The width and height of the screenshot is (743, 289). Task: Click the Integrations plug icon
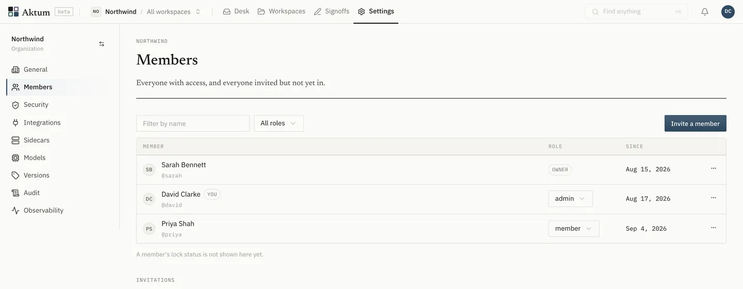point(15,123)
